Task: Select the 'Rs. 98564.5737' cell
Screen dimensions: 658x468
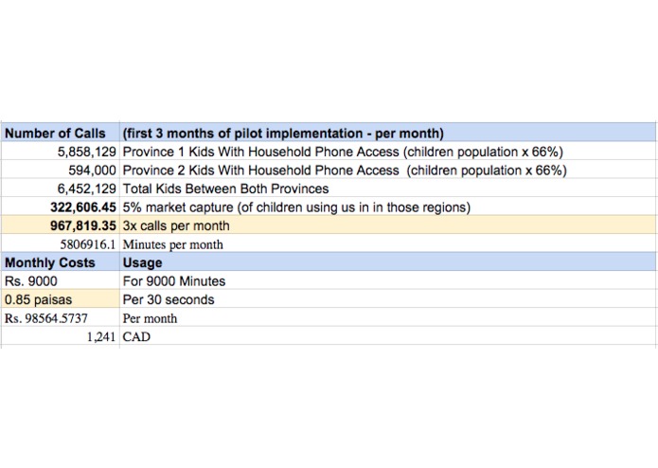Action: (61, 317)
